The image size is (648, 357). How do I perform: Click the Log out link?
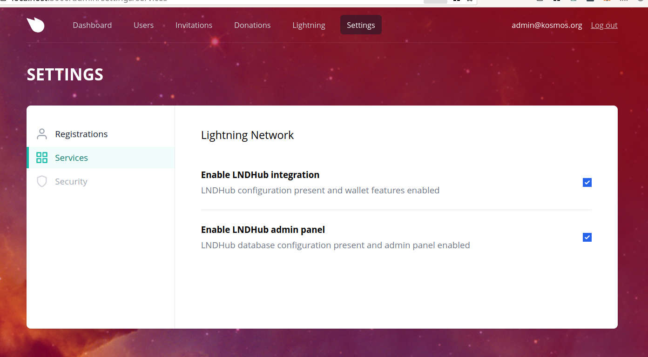604,25
